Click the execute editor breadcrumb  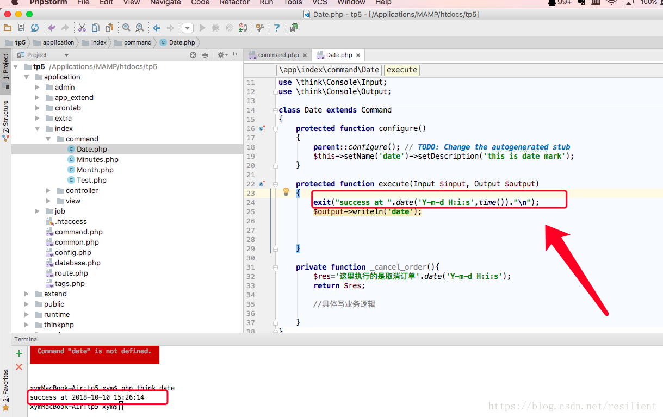click(402, 70)
